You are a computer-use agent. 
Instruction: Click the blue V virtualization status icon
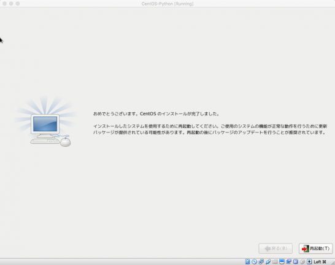(x=296, y=261)
